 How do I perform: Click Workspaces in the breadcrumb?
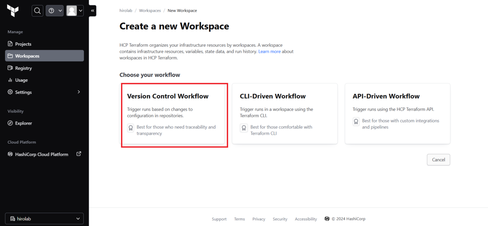pyautogui.click(x=150, y=11)
